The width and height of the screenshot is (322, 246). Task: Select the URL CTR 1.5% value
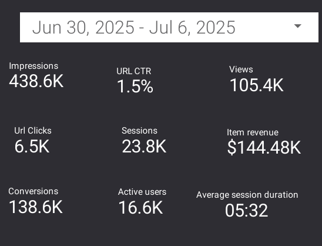pos(135,86)
